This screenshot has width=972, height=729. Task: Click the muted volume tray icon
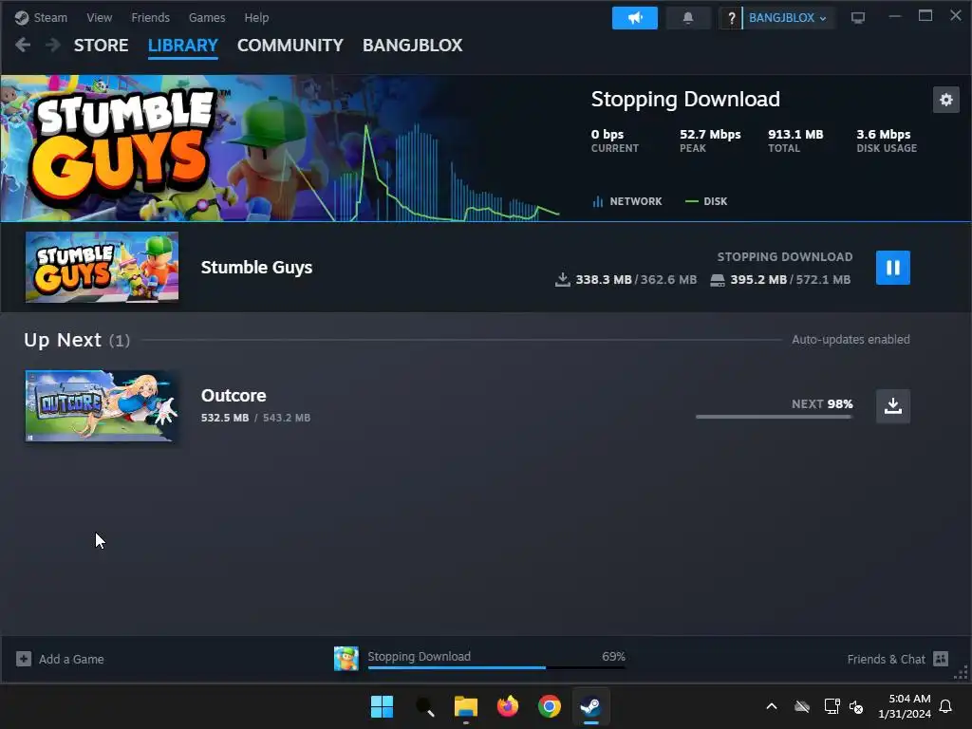[856, 706]
